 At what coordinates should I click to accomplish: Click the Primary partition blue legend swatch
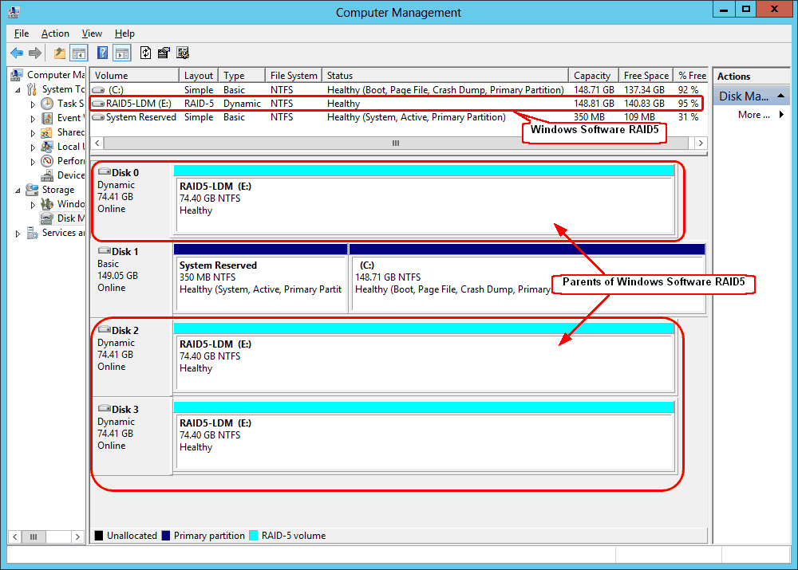166,536
